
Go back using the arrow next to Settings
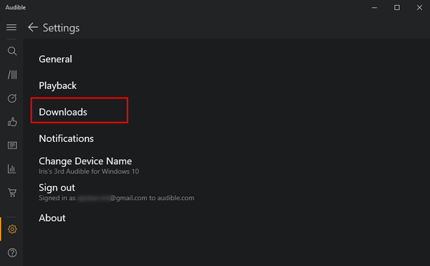click(33, 27)
